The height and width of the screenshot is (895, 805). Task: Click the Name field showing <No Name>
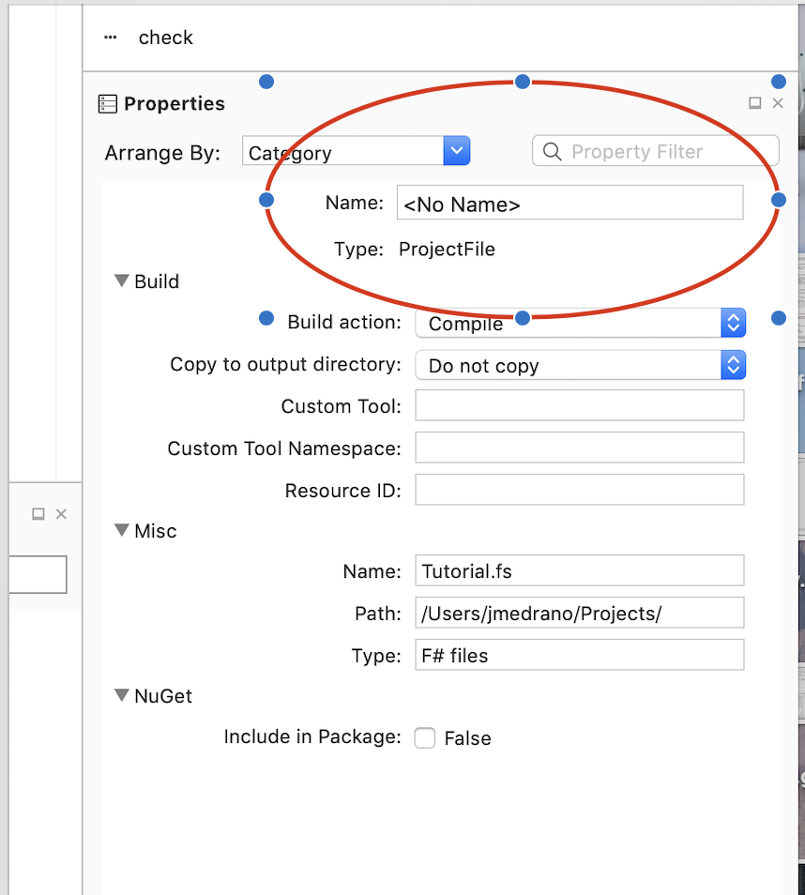coord(568,203)
